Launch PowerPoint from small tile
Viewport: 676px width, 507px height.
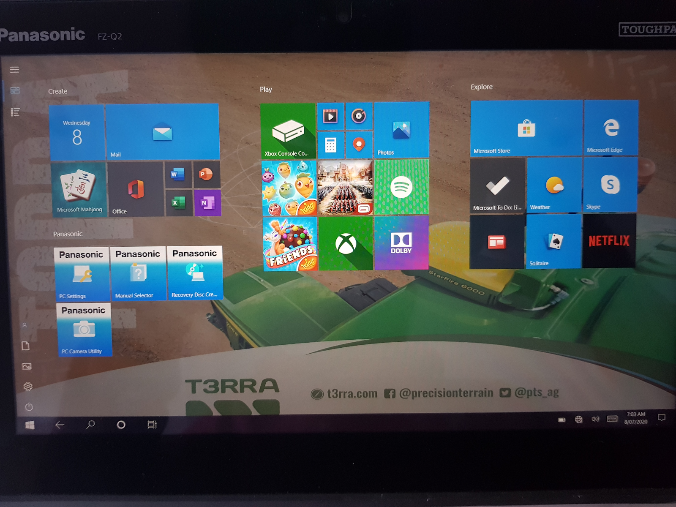pos(207,174)
